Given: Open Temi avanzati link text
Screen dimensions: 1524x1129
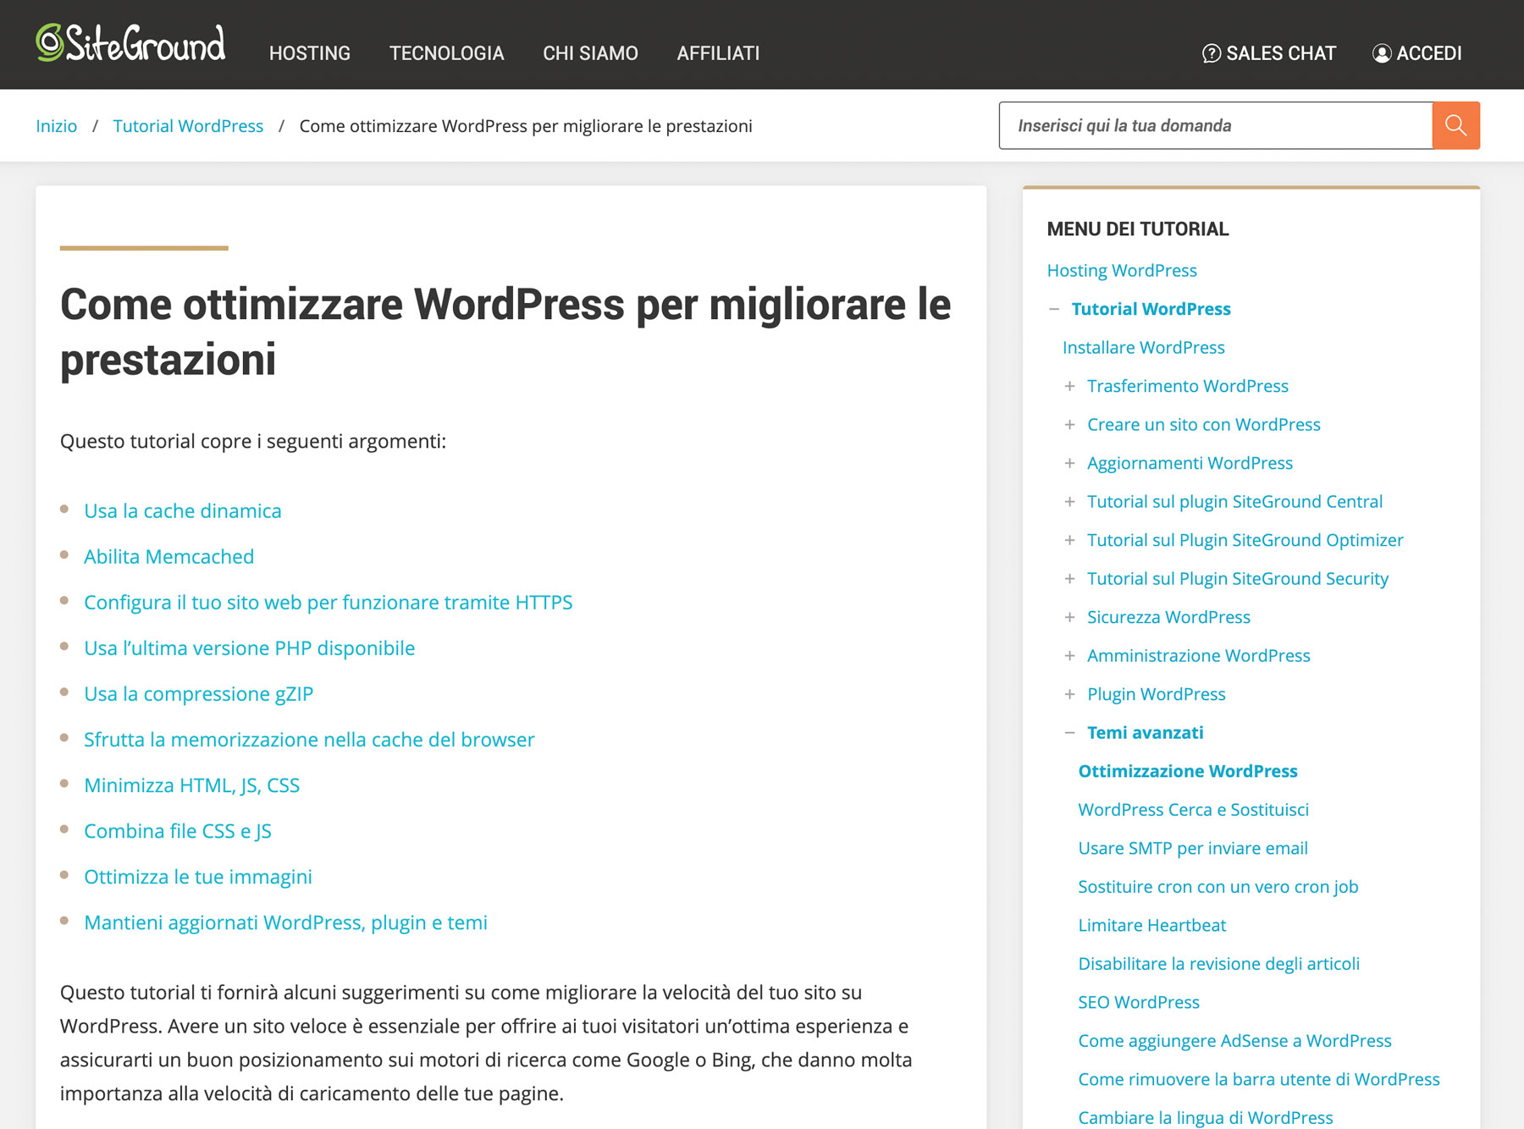Looking at the screenshot, I should point(1145,733).
